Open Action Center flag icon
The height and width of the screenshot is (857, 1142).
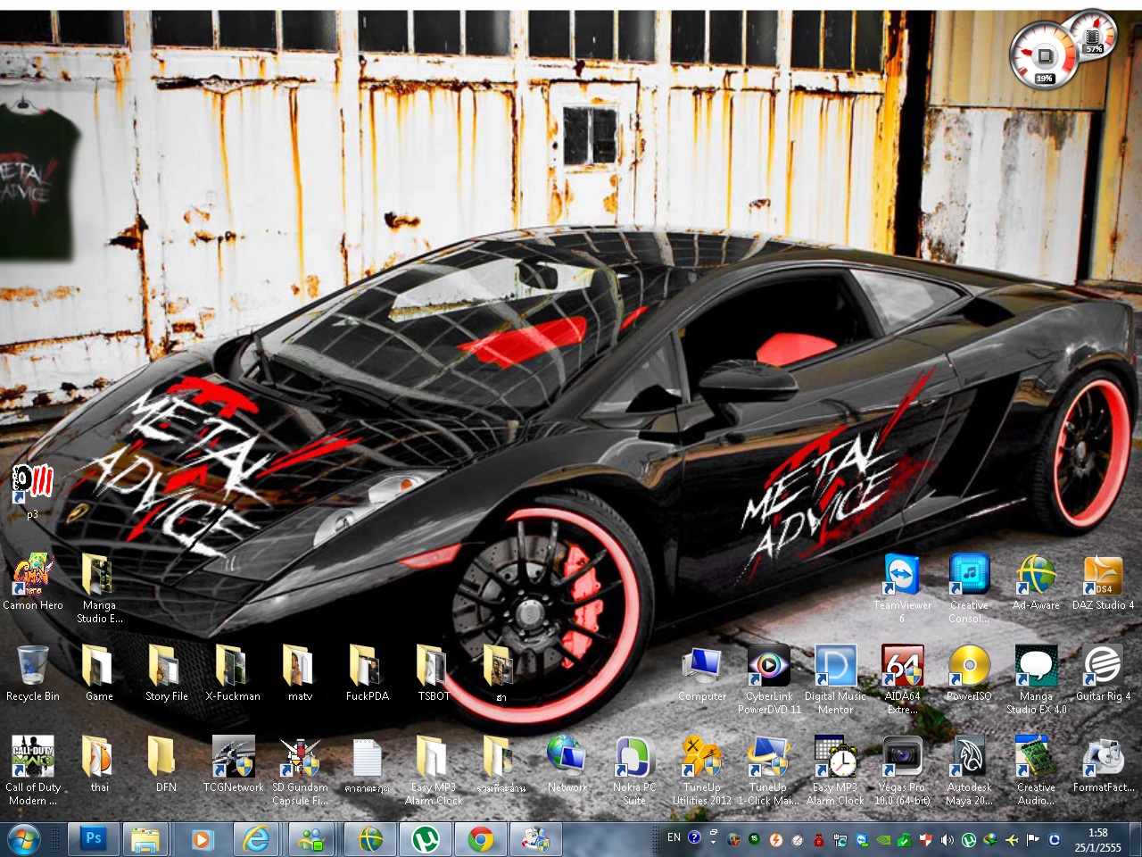[1032, 840]
